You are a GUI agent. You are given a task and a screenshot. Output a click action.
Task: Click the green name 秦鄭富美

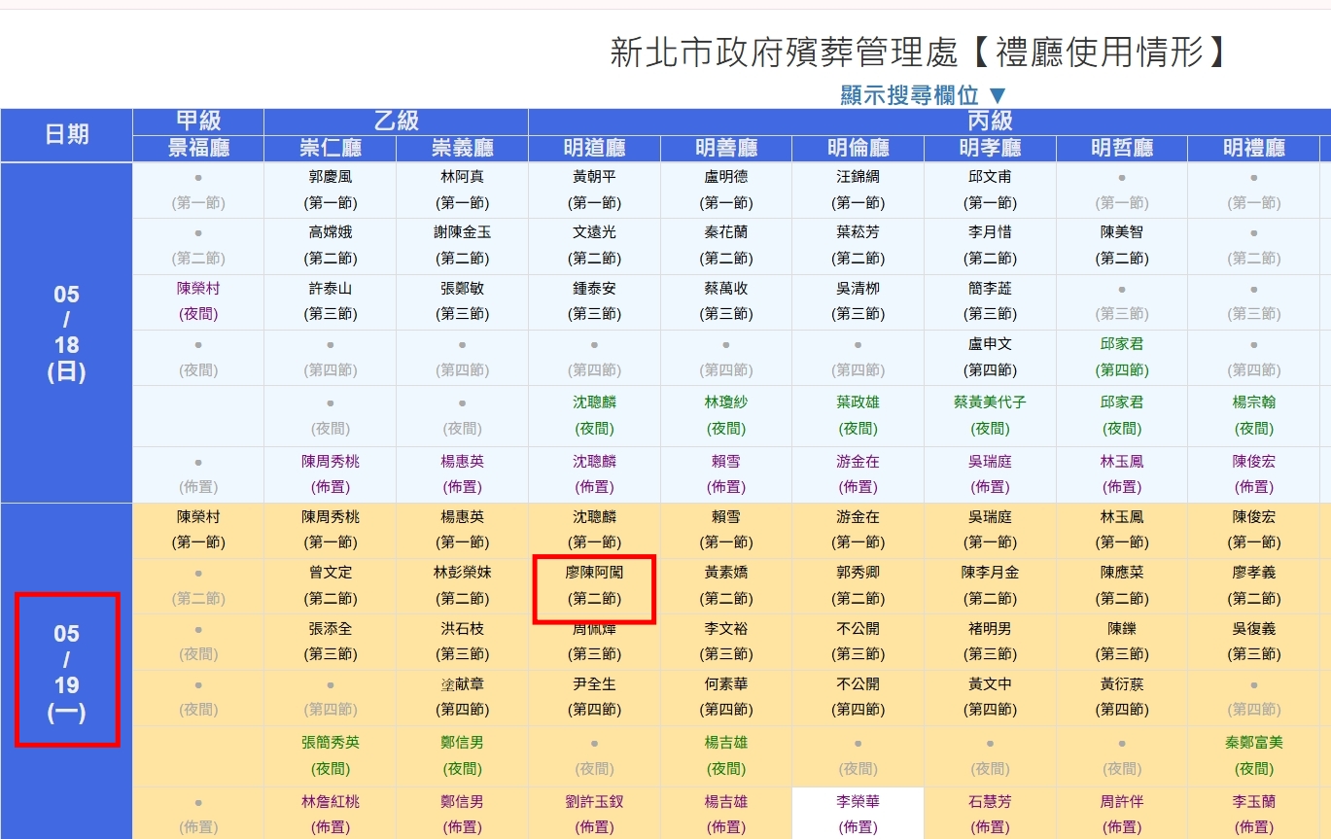[1254, 743]
